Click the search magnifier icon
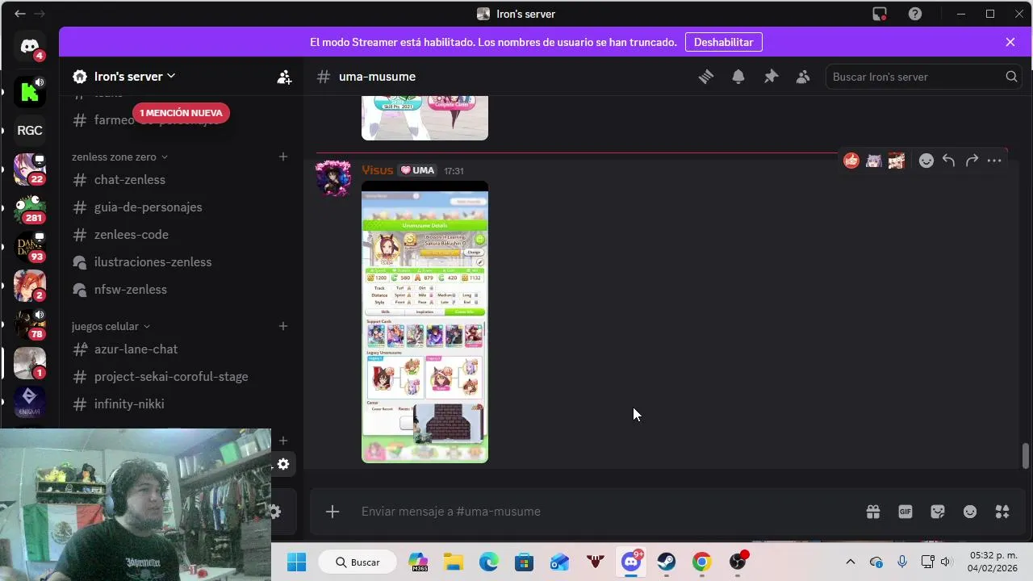Image resolution: width=1033 pixels, height=581 pixels. coord(1011,77)
